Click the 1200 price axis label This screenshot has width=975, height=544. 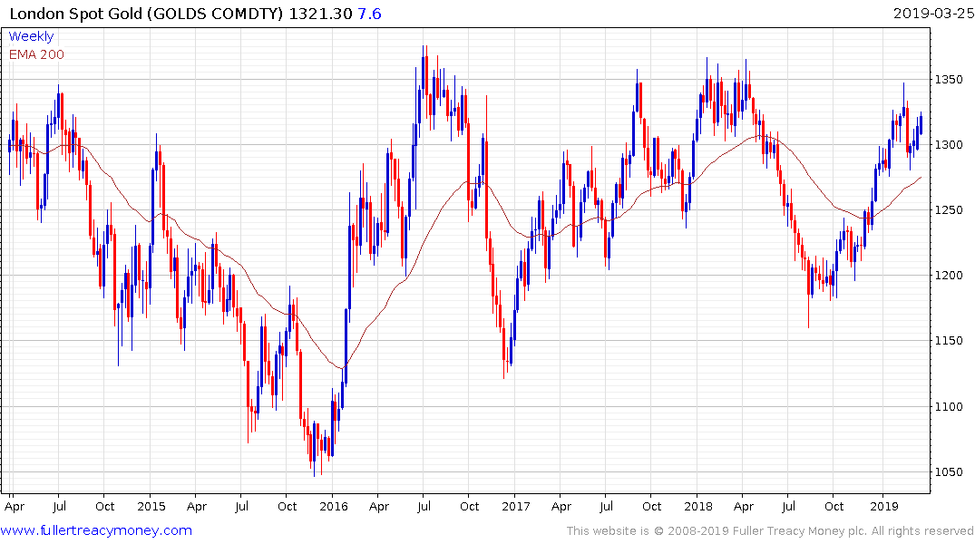pos(949,276)
